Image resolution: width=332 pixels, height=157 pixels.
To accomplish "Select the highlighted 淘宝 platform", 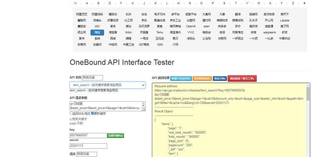I will (x=97, y=33).
